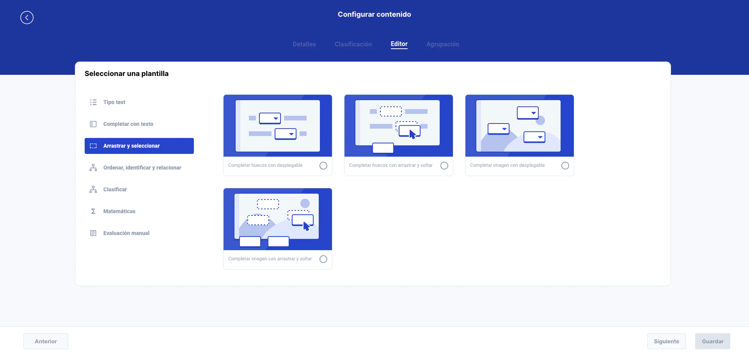Click the Anterior button

tap(46, 341)
